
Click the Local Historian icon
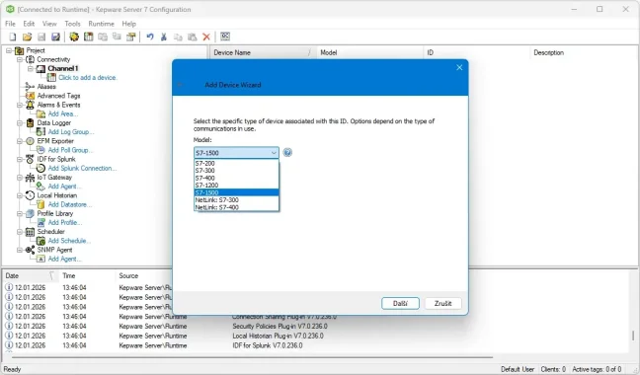[30, 195]
